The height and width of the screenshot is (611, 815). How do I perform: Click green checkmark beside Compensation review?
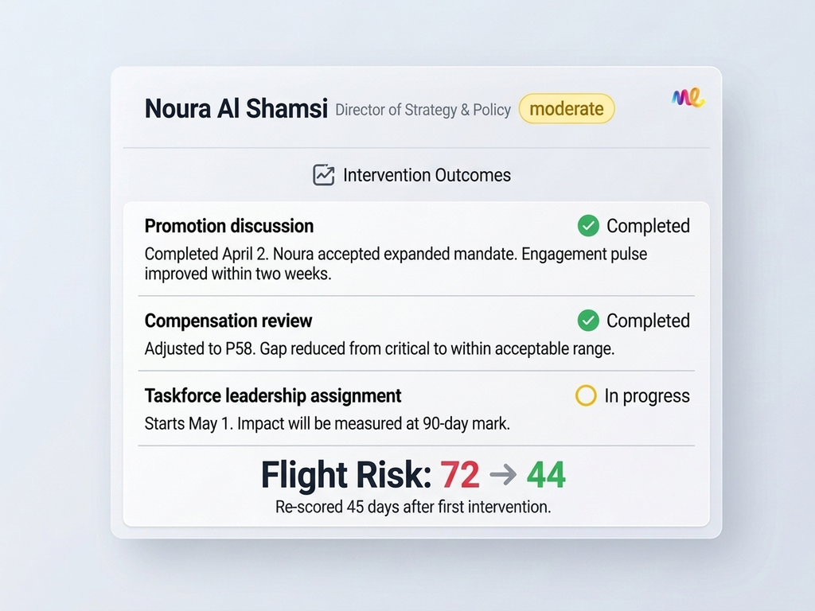pyautogui.click(x=588, y=321)
